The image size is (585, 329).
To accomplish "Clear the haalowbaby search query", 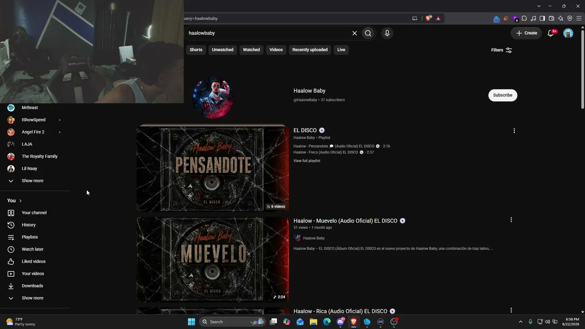I will (354, 33).
